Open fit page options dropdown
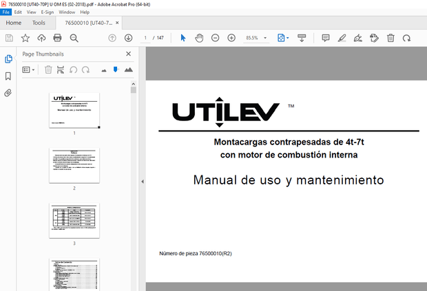 pyautogui.click(x=283, y=38)
